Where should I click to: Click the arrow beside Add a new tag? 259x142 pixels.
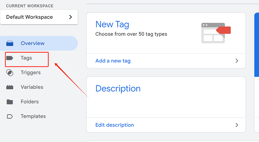click(237, 61)
